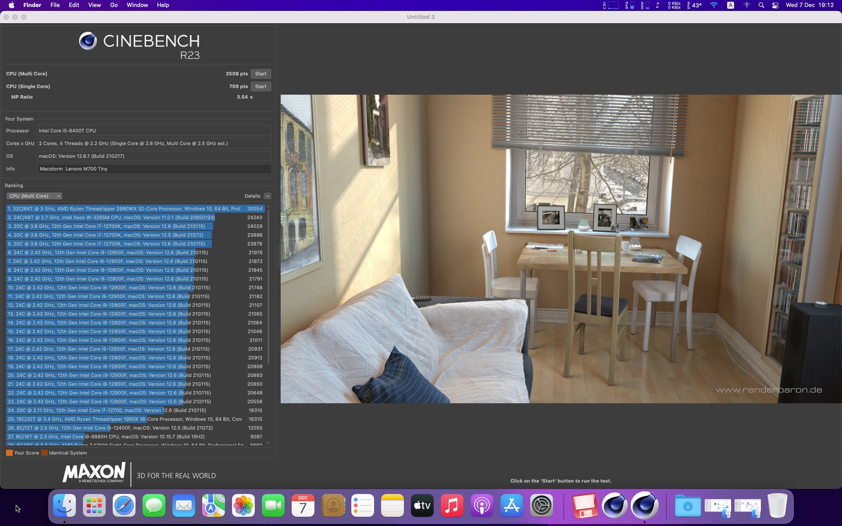Click the Info field containing Macstorm Lenovo M700 Tiny
Viewport: 842px width, 526px height.
(x=154, y=169)
